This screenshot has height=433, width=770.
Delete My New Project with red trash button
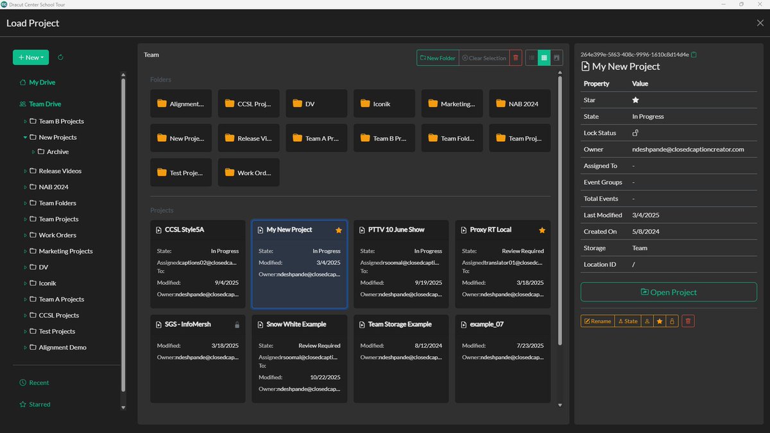pyautogui.click(x=688, y=321)
